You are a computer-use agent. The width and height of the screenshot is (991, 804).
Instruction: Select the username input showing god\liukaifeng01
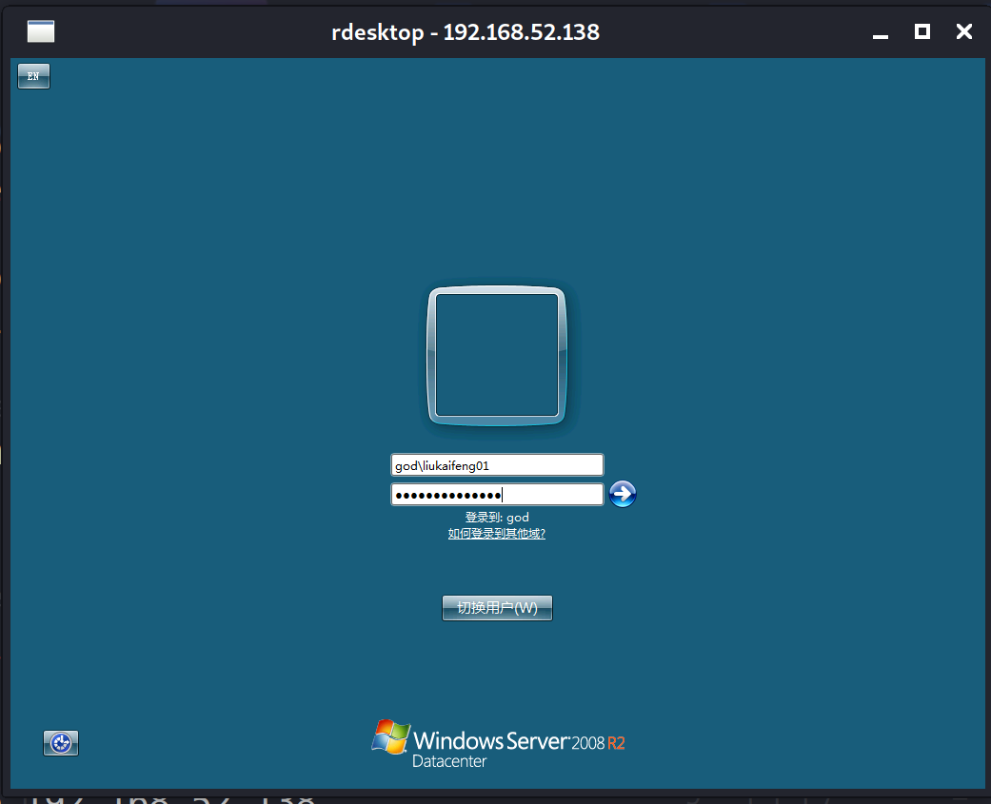click(x=496, y=464)
